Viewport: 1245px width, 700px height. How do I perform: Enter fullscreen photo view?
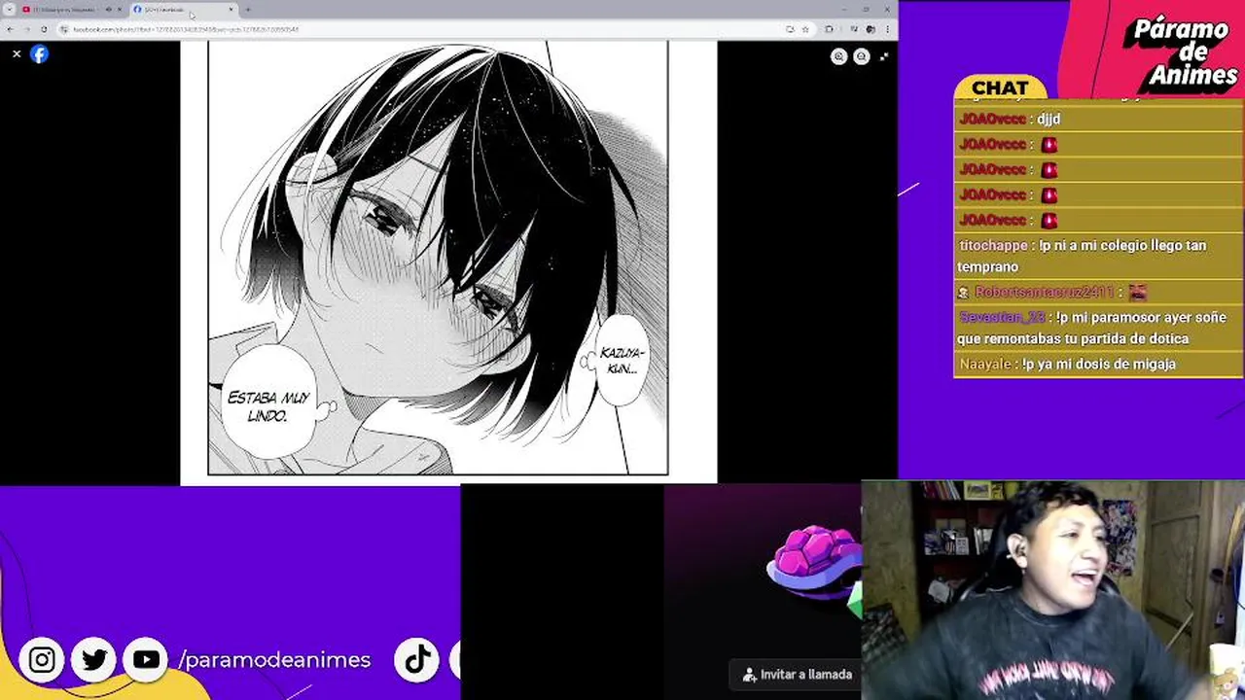pyautogui.click(x=883, y=56)
